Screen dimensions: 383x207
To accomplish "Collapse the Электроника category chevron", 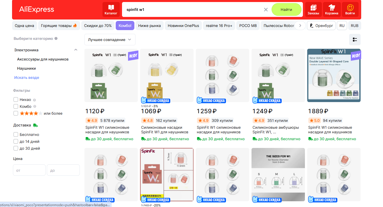I will (x=76, y=50).
